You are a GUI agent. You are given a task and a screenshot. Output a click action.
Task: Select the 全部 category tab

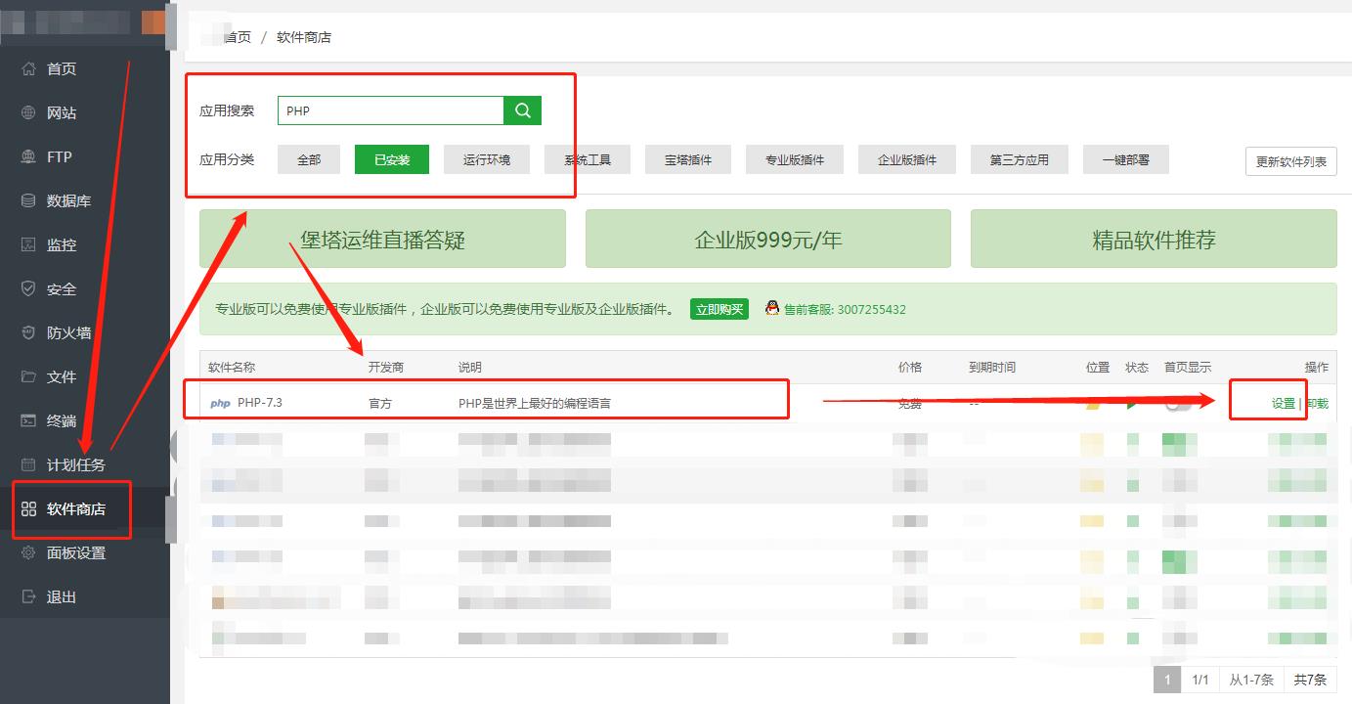coord(309,159)
